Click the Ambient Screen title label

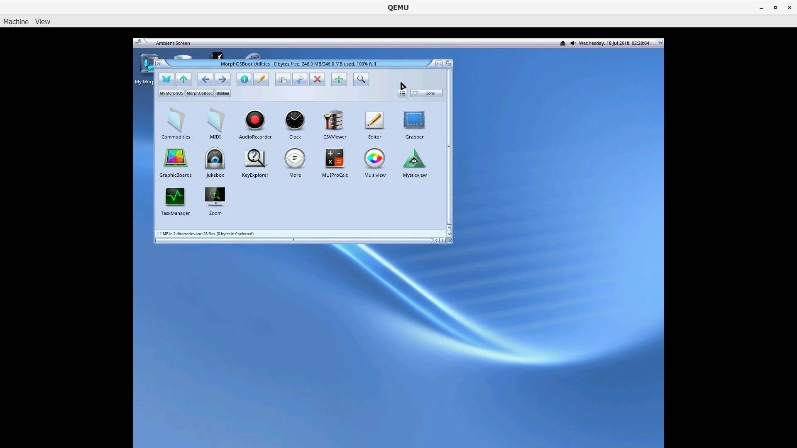click(173, 43)
